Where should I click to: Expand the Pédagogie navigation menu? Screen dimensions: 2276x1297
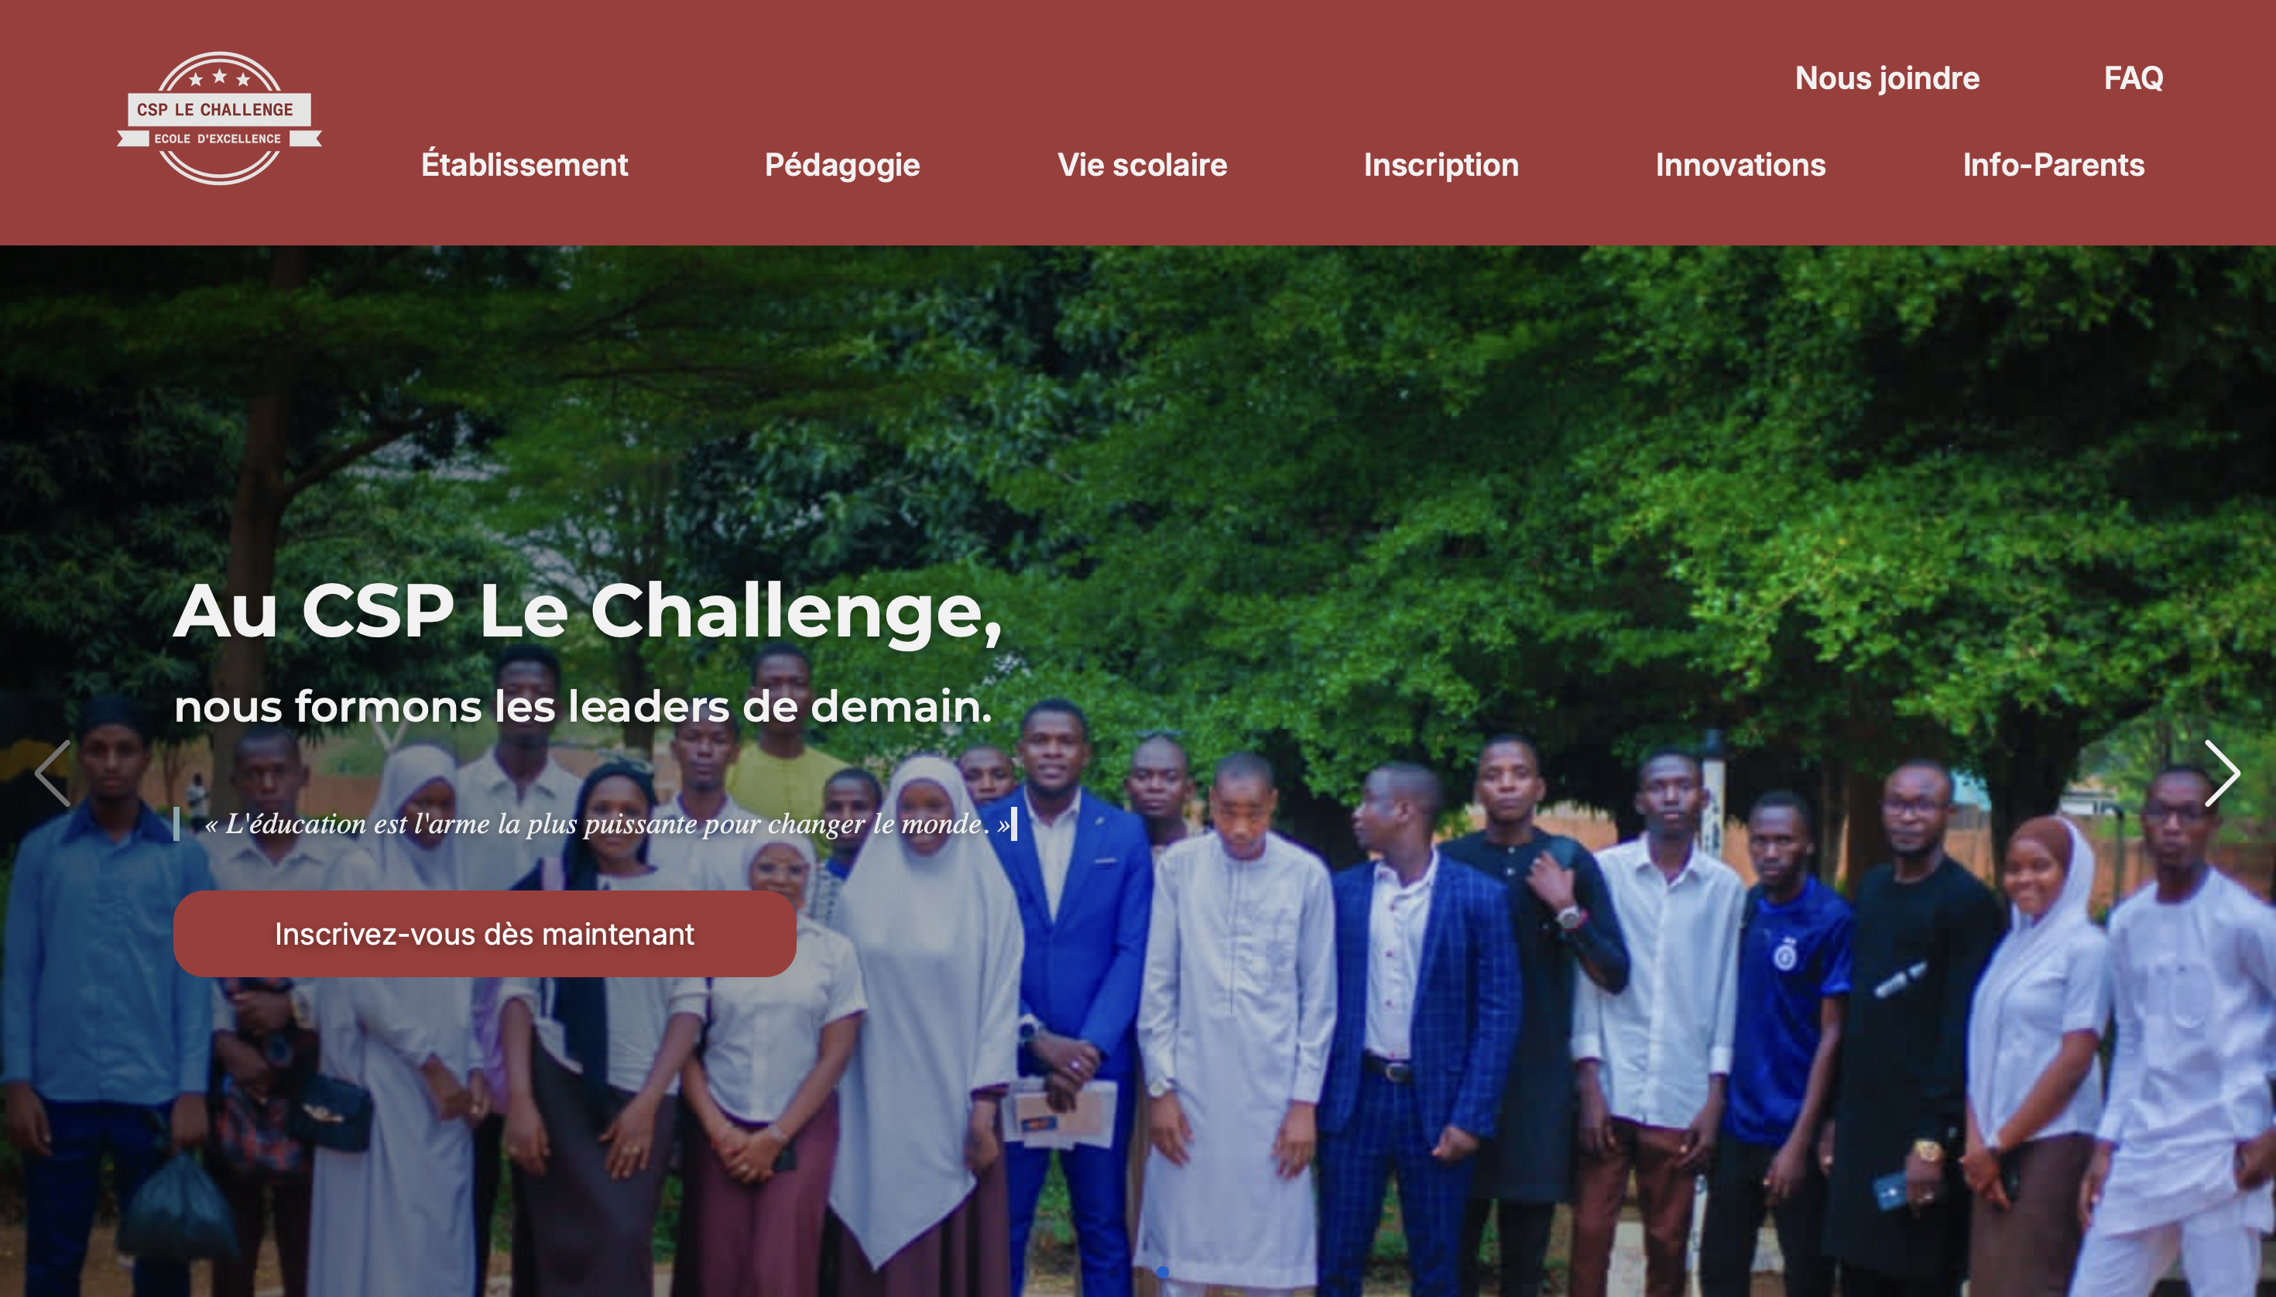pos(842,166)
